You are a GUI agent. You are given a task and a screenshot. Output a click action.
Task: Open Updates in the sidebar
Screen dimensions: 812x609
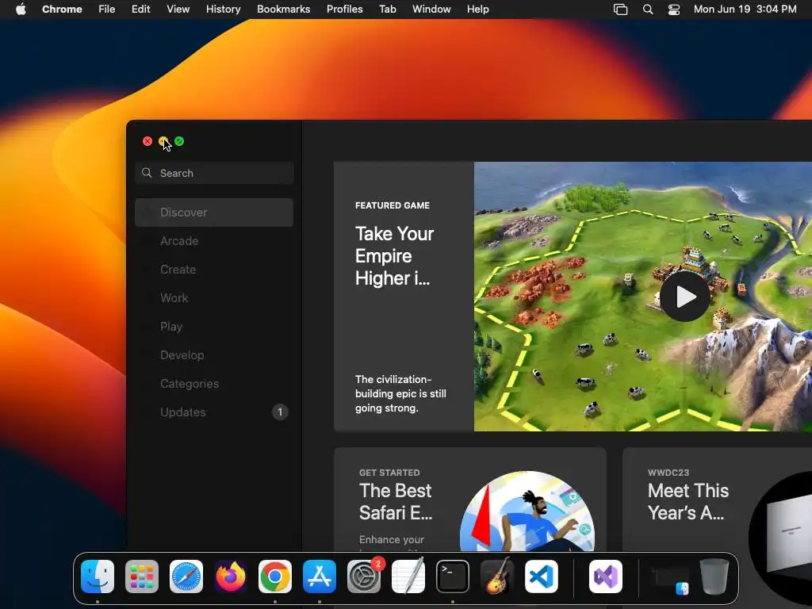pos(214,412)
